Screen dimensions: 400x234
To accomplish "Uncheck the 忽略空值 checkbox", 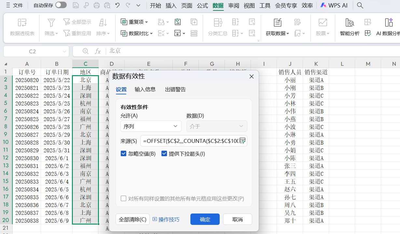I will pyautogui.click(x=123, y=154).
